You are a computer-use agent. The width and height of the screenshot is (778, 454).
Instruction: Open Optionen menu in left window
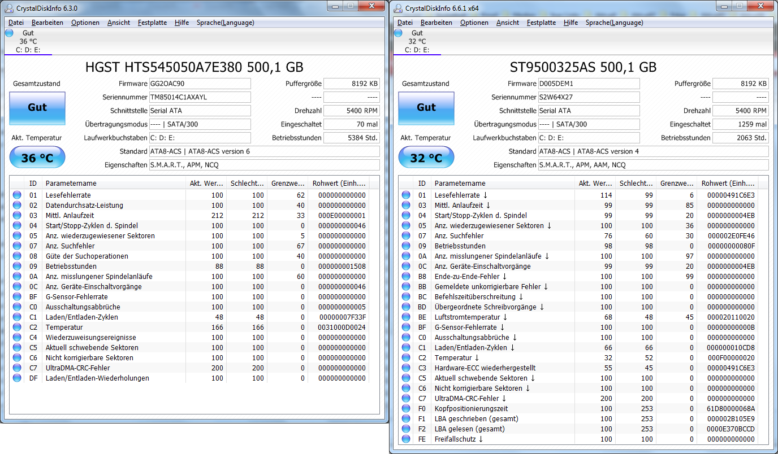pos(85,23)
